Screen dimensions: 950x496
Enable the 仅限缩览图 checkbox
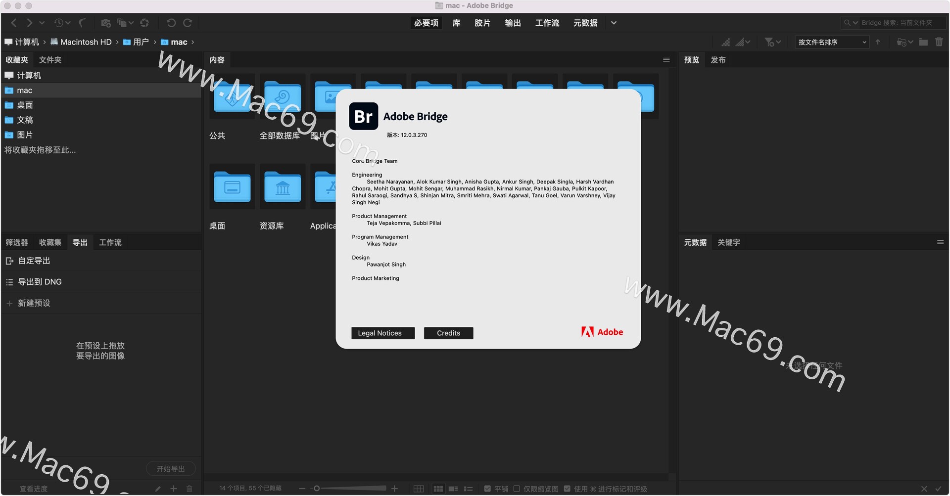click(517, 489)
